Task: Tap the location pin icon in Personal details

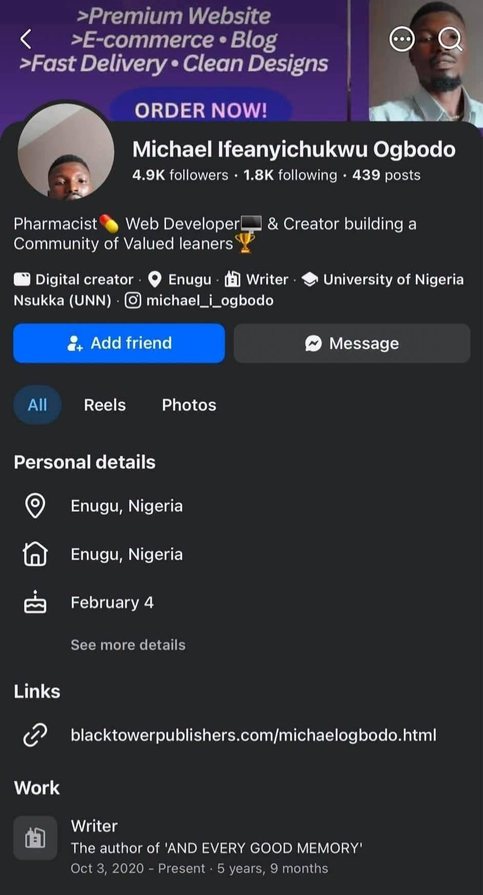Action: coord(35,506)
